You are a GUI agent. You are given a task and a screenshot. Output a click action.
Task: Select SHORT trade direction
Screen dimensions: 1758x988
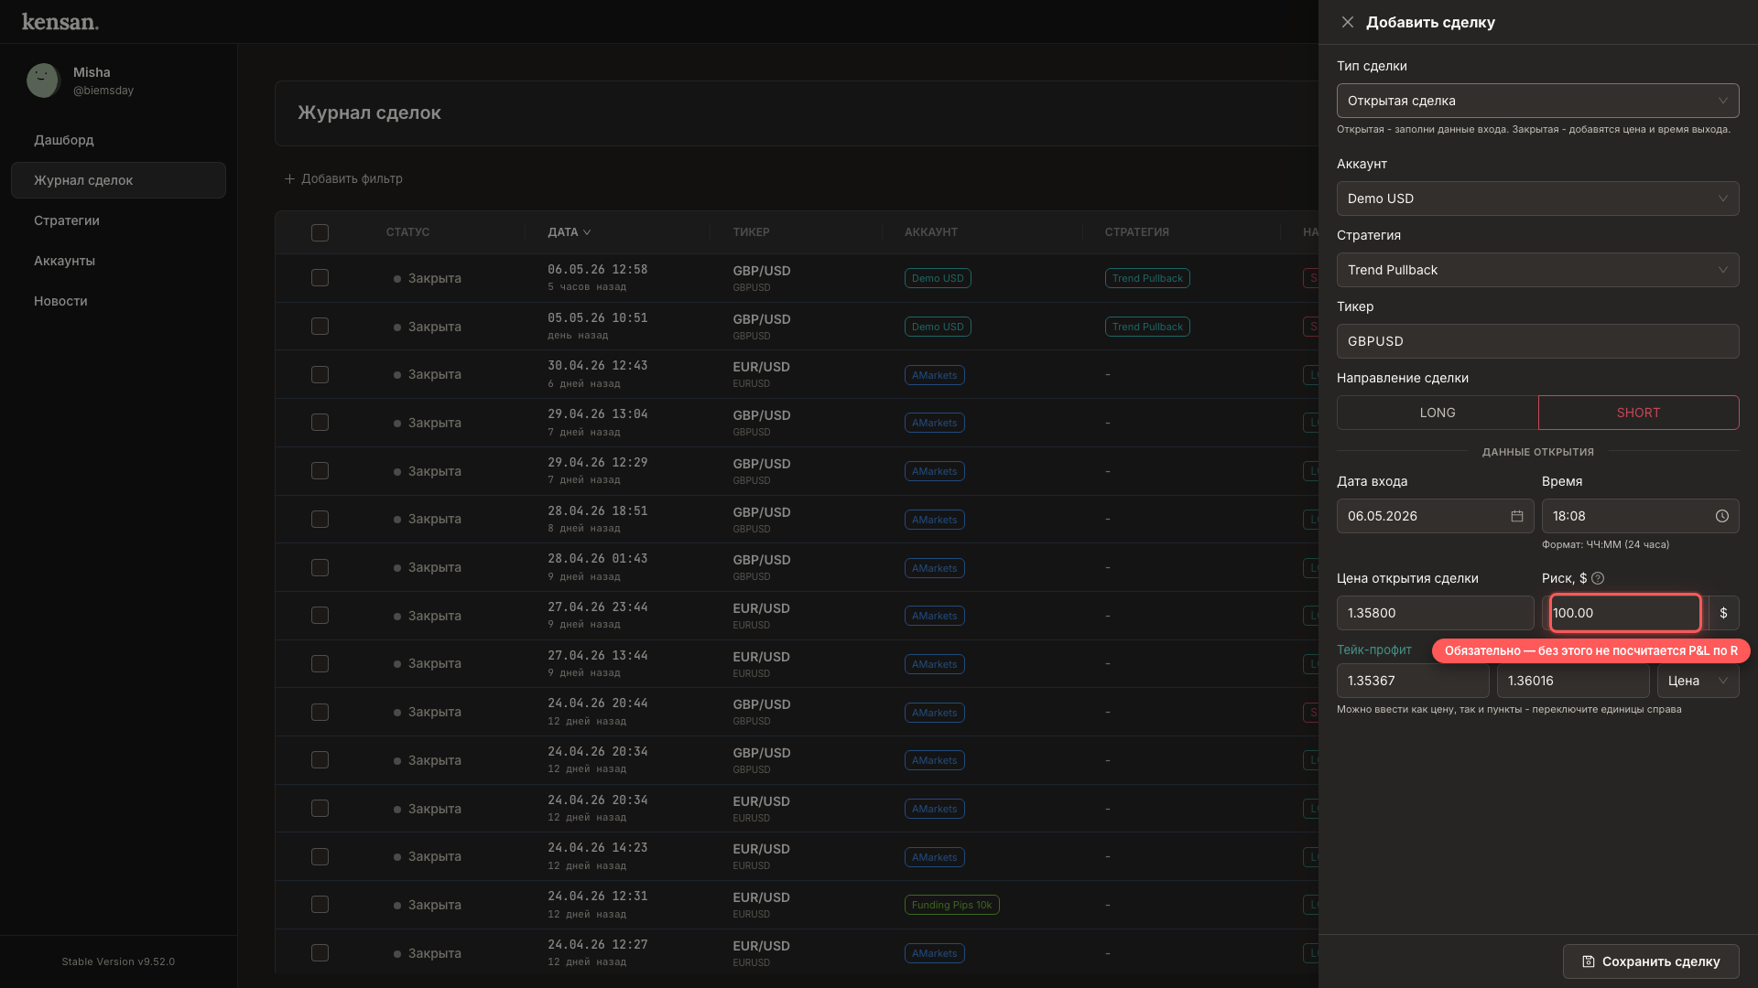pyautogui.click(x=1638, y=413)
